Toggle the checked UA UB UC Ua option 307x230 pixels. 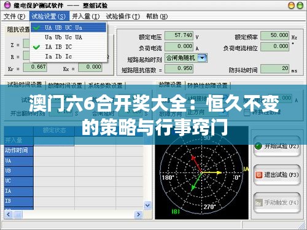pos(68,28)
